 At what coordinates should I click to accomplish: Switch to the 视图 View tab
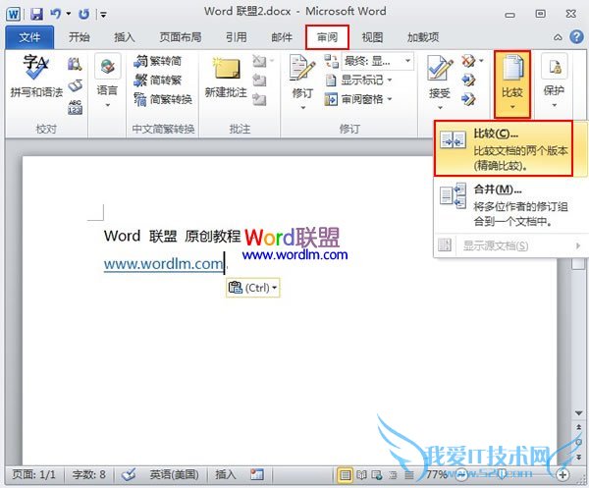372,37
